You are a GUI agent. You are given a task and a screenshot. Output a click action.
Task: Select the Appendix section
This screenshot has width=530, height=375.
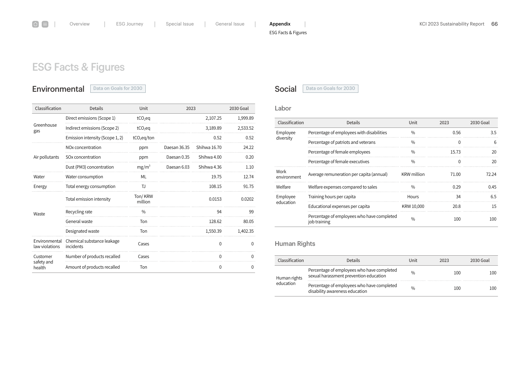(280, 24)
